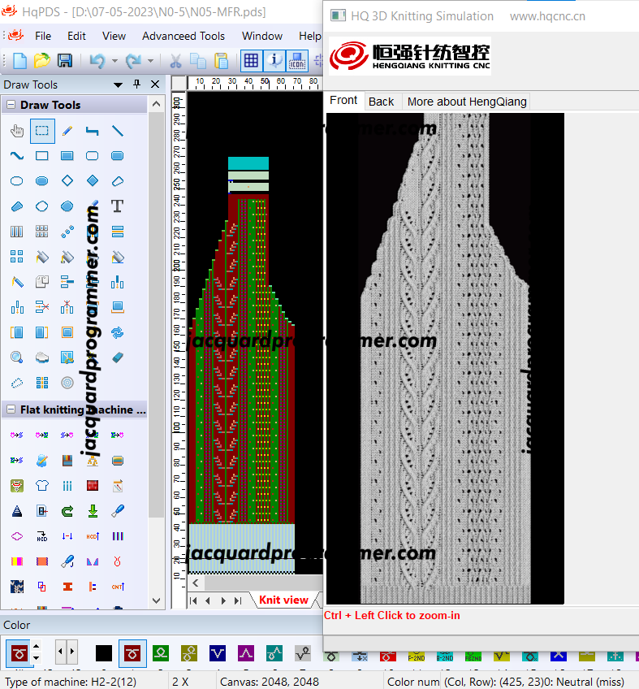Choose the filled ellipse draw tool

(41, 181)
